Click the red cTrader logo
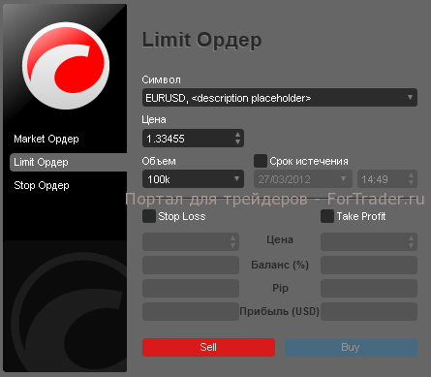Screen dimensions: 431x377 pos(66,66)
